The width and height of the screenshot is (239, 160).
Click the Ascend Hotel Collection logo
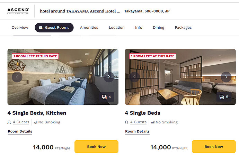(18, 11)
